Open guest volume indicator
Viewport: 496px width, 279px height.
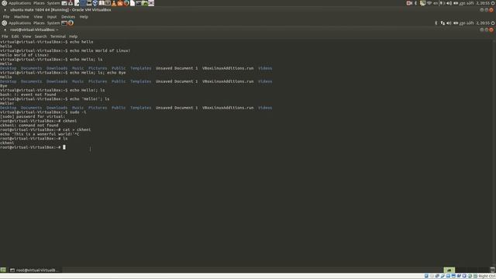[x=449, y=23]
